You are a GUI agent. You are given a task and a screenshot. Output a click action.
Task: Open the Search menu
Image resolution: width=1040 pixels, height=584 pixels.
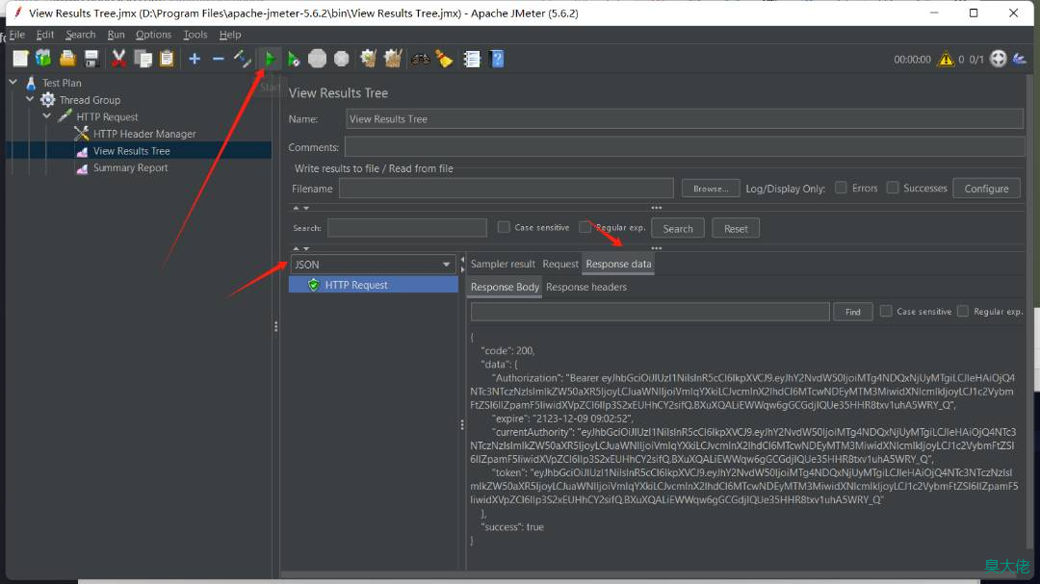80,35
